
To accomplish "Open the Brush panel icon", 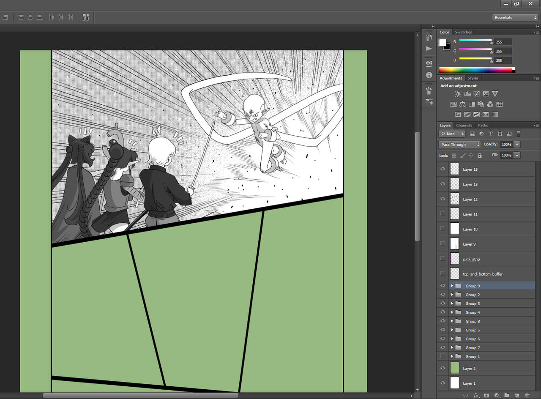I will (429, 101).
